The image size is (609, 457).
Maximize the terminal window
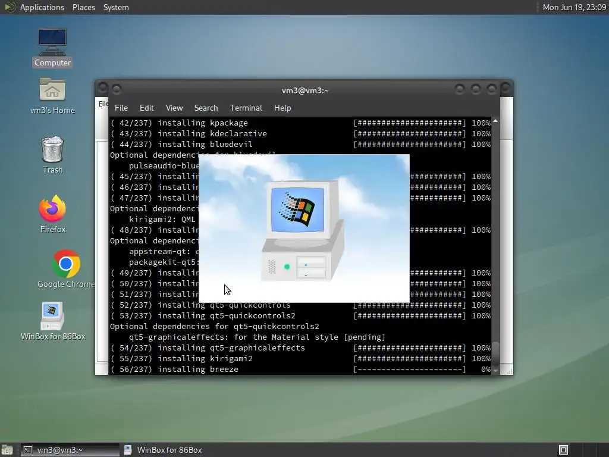pos(476,90)
